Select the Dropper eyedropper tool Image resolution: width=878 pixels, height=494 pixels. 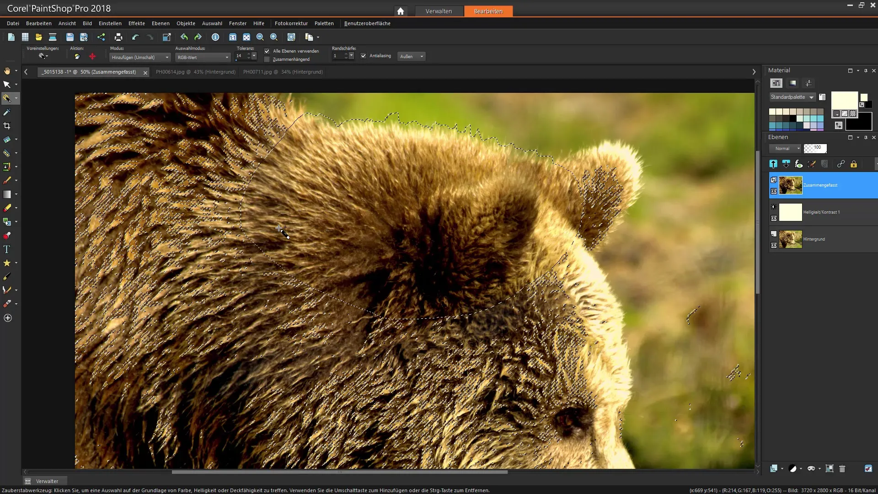click(x=7, y=112)
